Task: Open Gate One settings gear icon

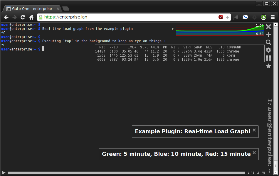Action: [268, 50]
